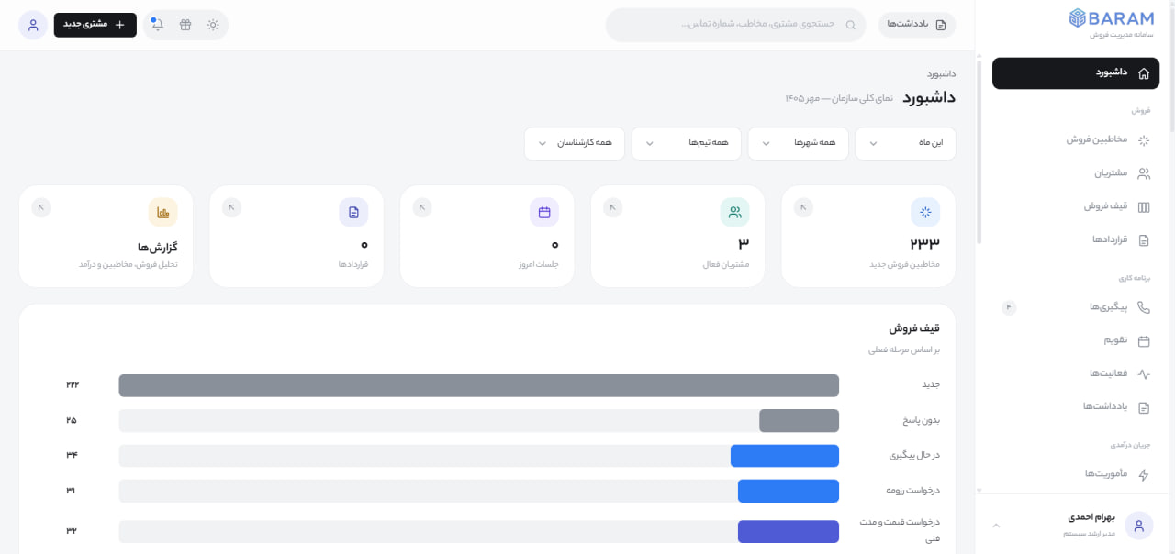Click the فعالیت‌ها pulse icon

click(1144, 374)
